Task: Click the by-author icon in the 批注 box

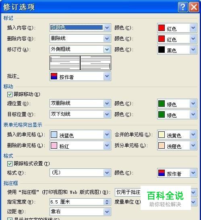Action: pyautogui.click(x=54, y=76)
